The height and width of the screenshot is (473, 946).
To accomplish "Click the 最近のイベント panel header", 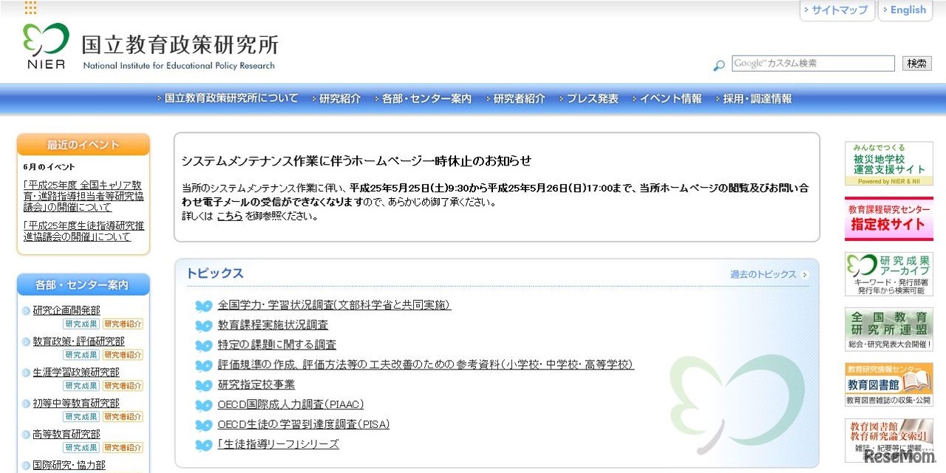I will [x=84, y=145].
